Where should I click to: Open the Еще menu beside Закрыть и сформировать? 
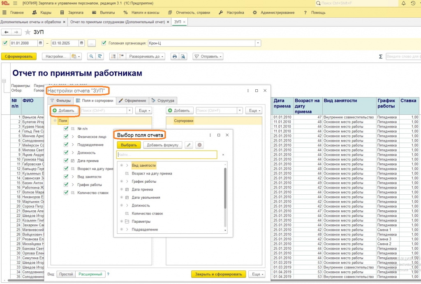(257, 274)
